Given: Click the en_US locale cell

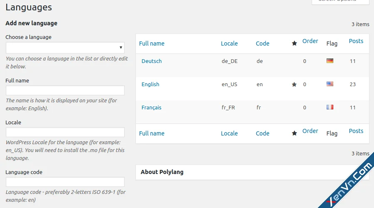Looking at the screenshot, I should coord(229,85).
